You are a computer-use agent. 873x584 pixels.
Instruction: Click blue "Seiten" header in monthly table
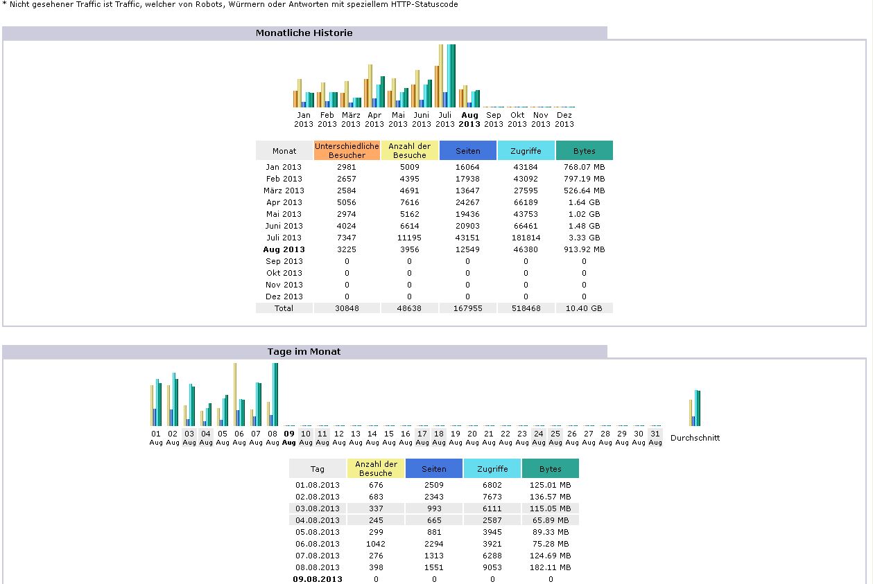click(467, 150)
